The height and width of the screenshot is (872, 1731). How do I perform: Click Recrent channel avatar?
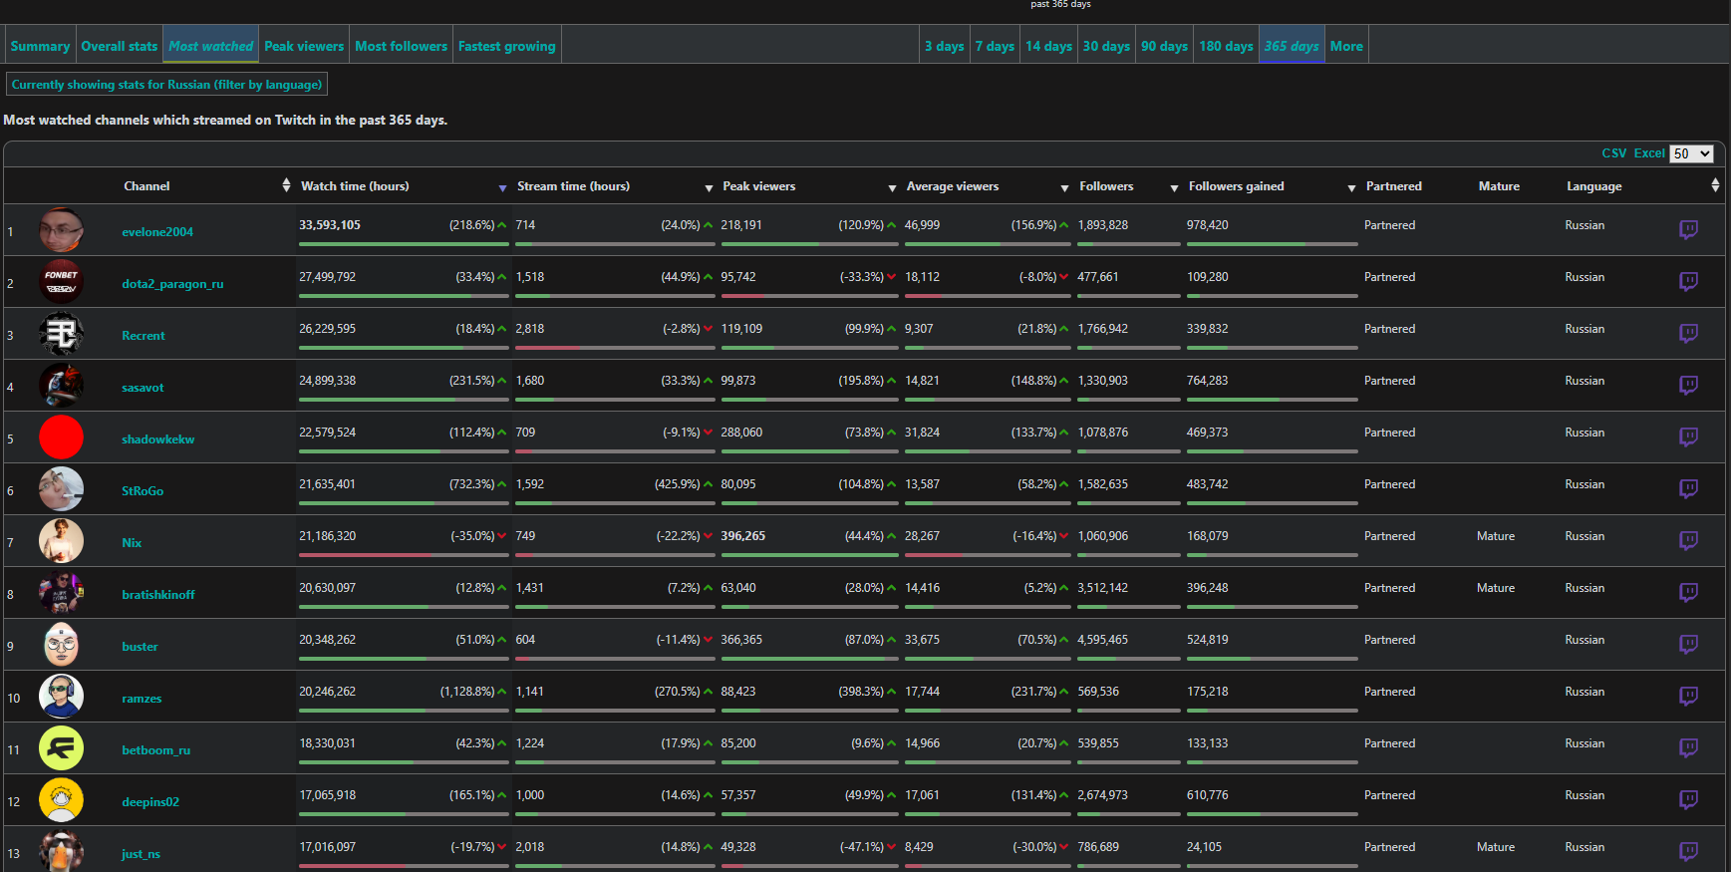(x=61, y=334)
